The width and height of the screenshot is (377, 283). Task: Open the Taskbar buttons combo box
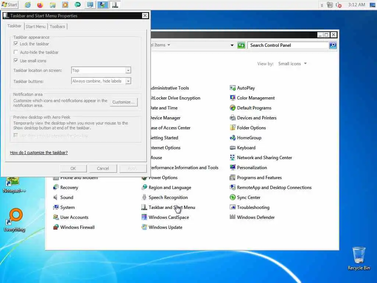tap(101, 81)
